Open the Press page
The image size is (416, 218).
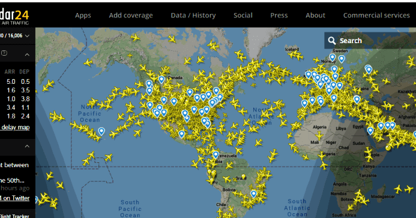tap(279, 16)
